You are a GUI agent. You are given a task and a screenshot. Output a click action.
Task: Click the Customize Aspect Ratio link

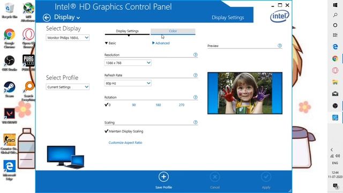point(125,143)
